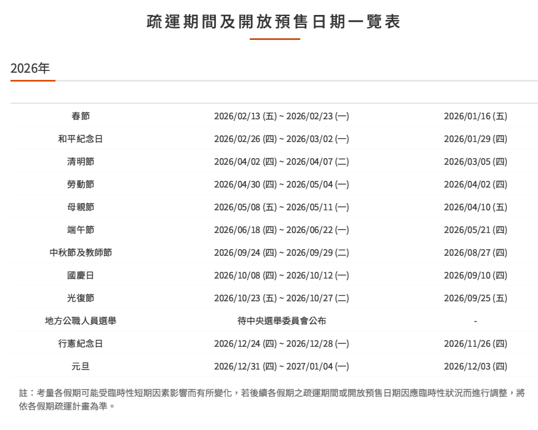Click the 地方公職人員選舉 row label
The height and width of the screenshot is (430, 538).
click(81, 321)
